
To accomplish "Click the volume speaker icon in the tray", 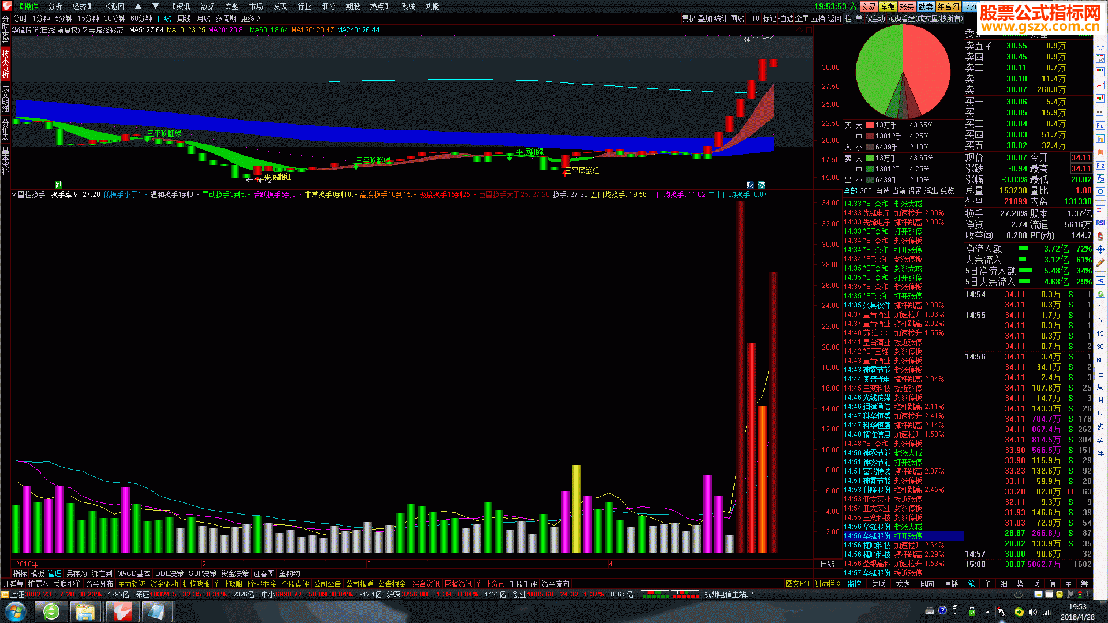I will click(x=1032, y=611).
